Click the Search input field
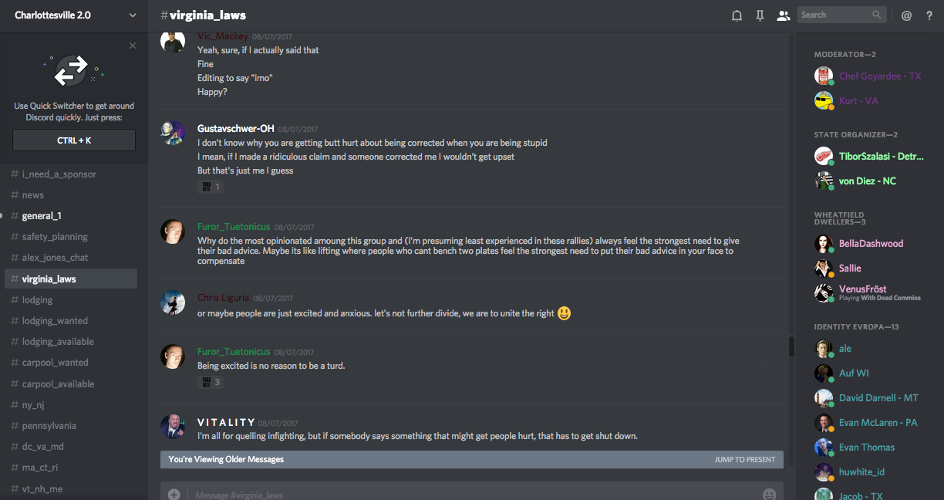944x500 pixels. pyautogui.click(x=835, y=15)
